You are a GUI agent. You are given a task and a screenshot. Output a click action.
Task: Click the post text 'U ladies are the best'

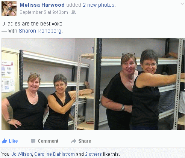click(26, 24)
